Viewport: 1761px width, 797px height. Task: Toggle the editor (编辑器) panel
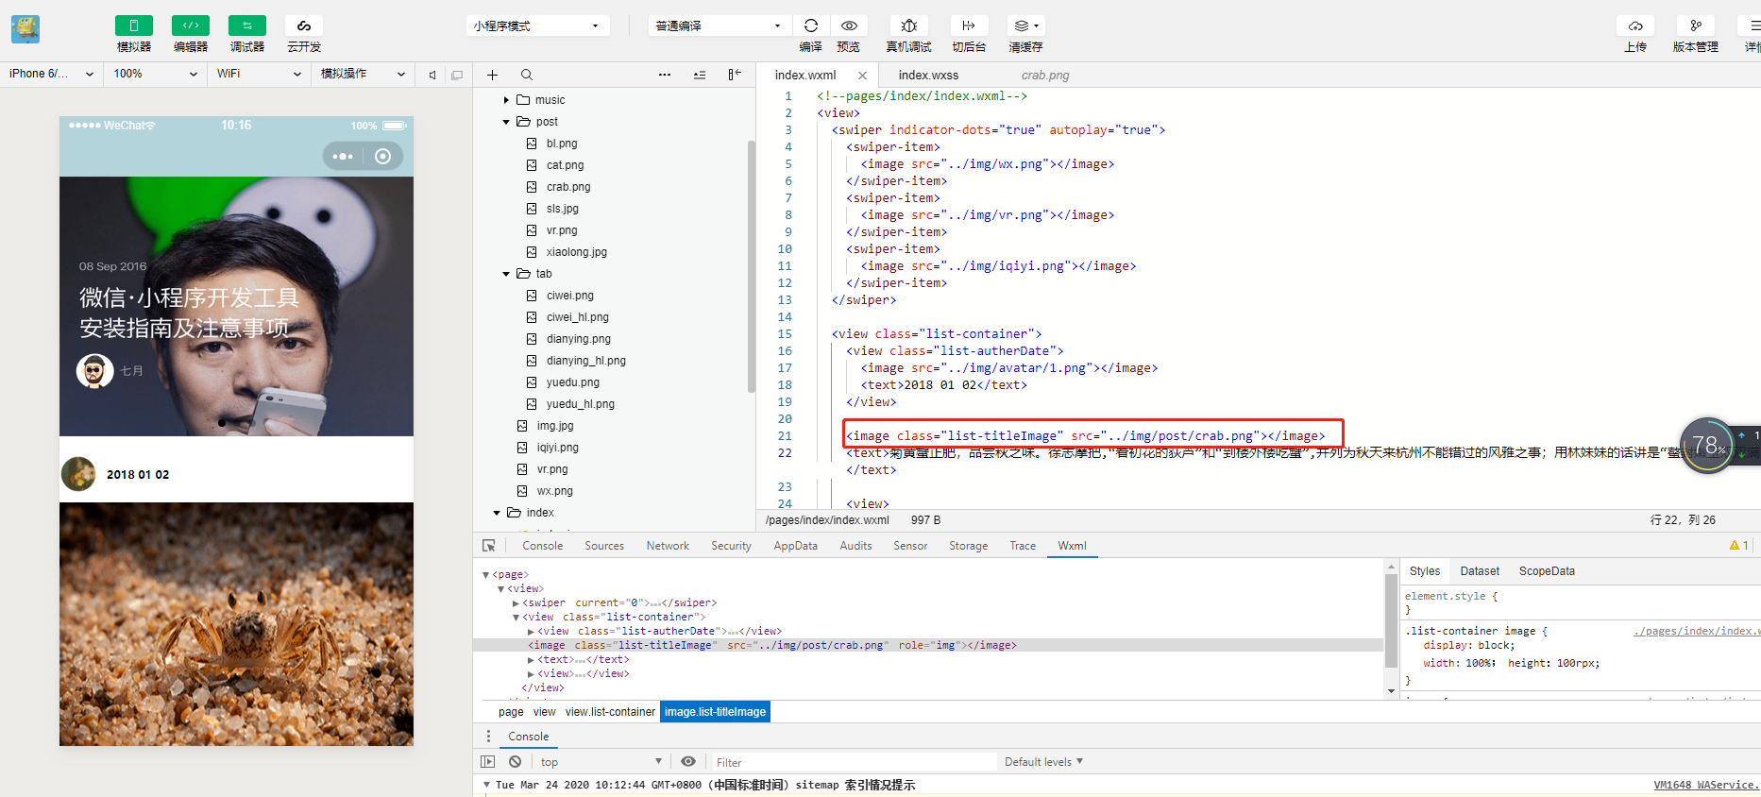190,25
